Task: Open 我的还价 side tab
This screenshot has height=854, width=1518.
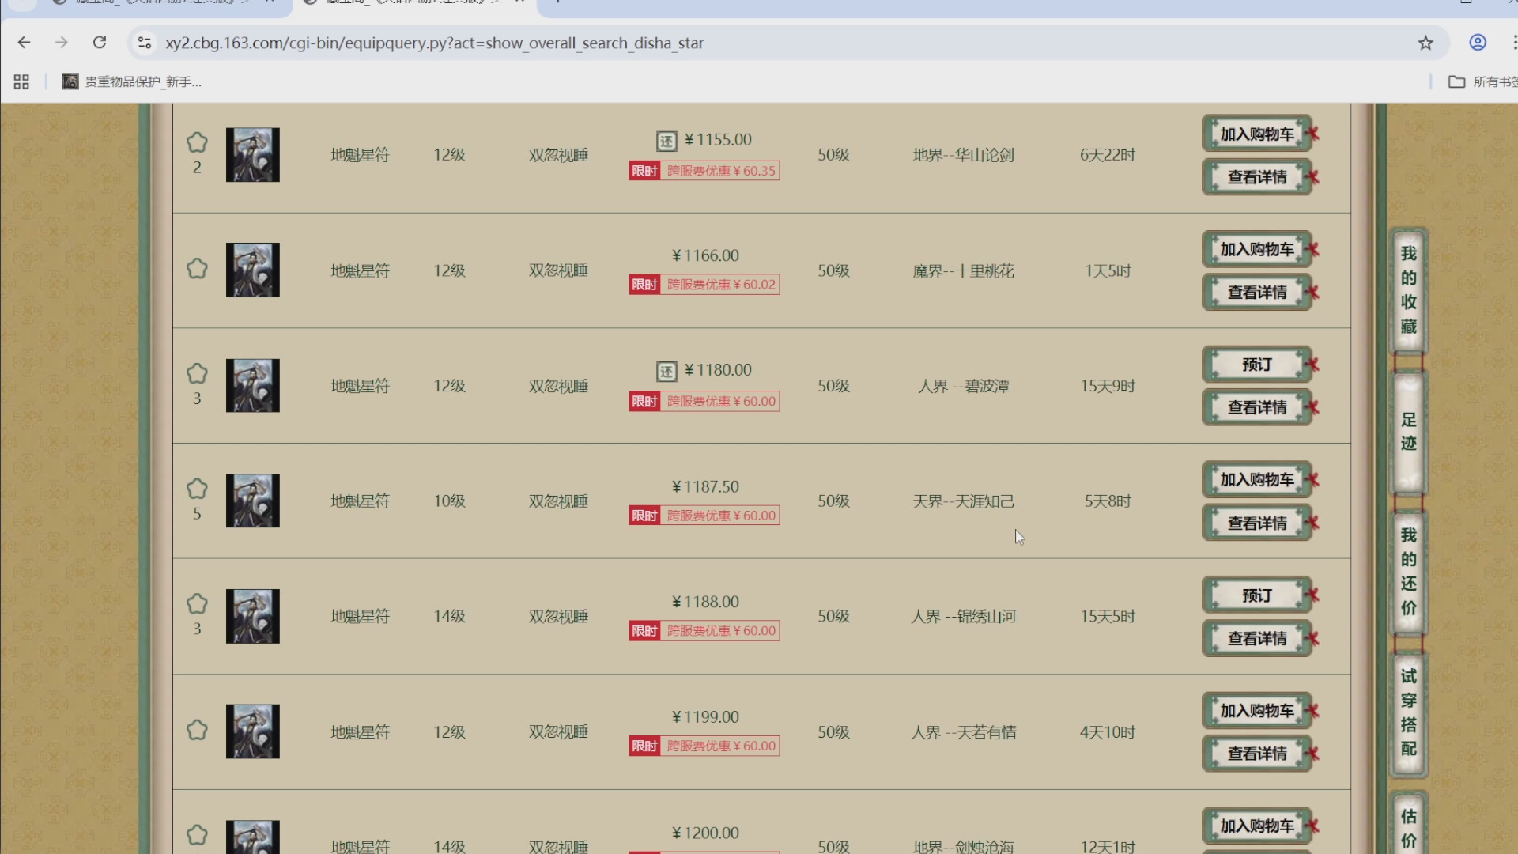Action: [1408, 572]
